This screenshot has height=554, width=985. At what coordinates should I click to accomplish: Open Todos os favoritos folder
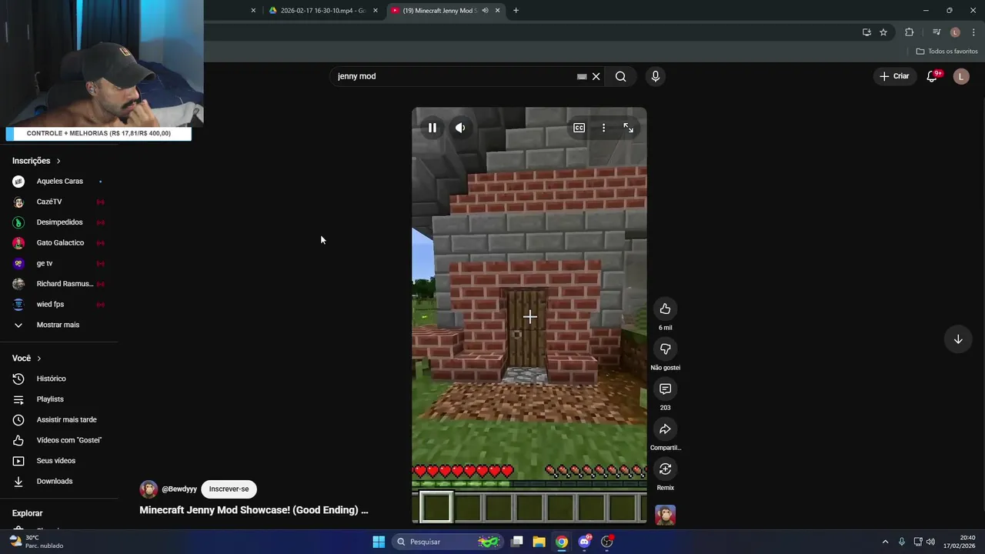(947, 52)
